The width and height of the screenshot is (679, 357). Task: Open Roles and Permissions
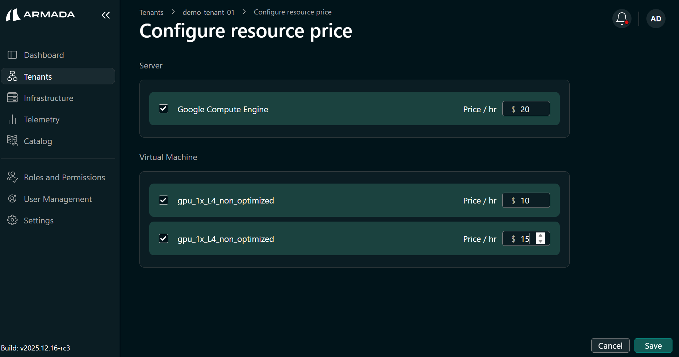point(64,177)
